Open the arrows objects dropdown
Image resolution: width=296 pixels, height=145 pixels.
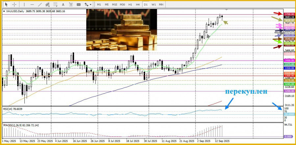pyautogui.click(x=87, y=5)
